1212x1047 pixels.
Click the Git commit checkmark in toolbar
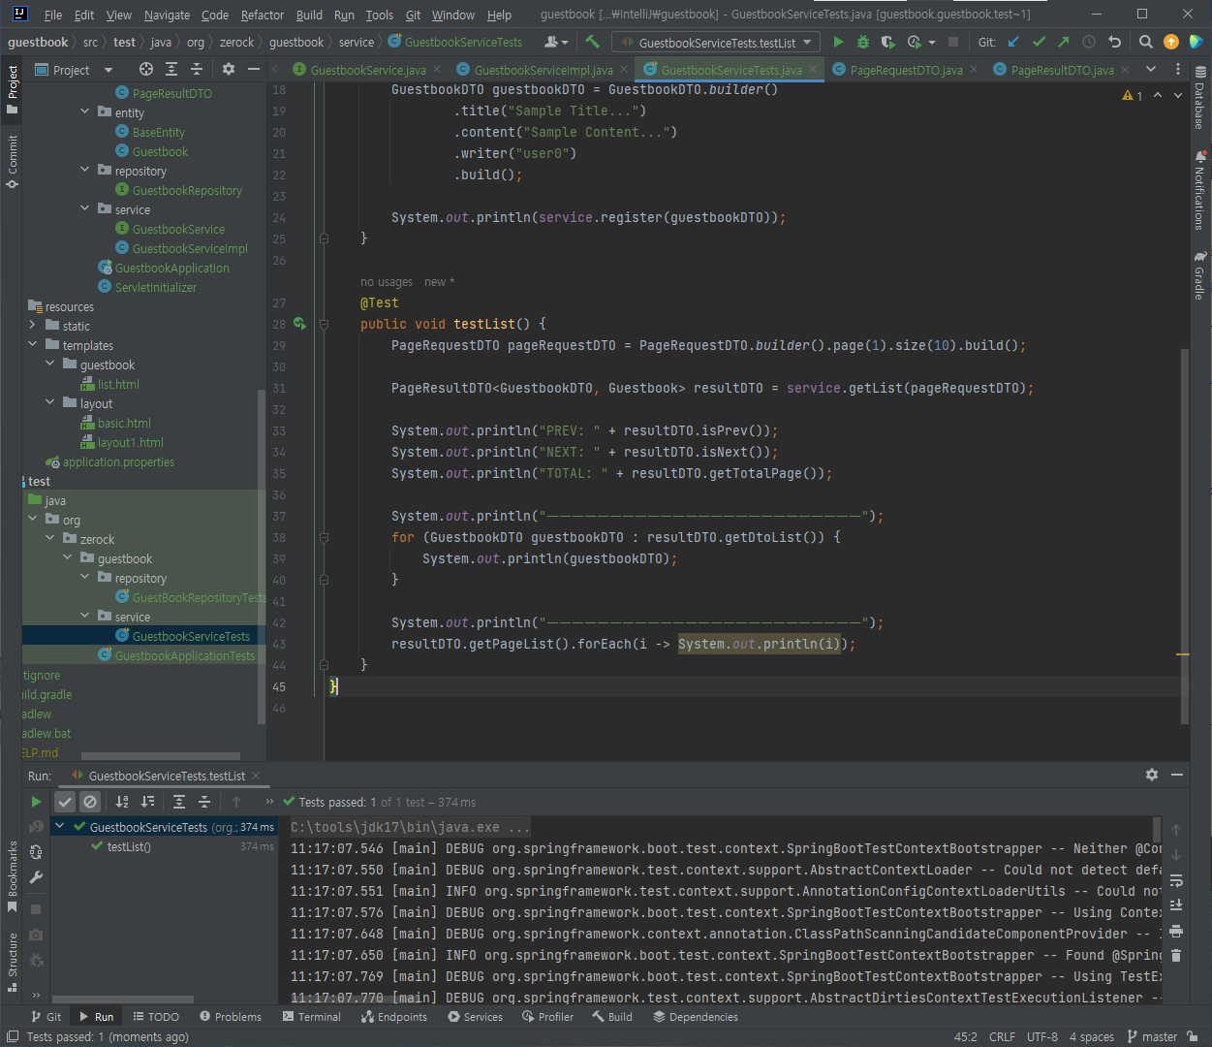click(1039, 42)
